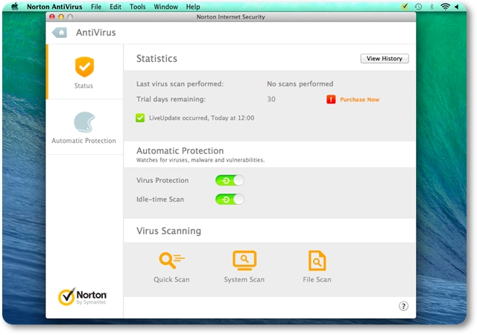477x335 pixels.
Task: Click 'Last virus scan performed:' label
Action: [x=180, y=83]
